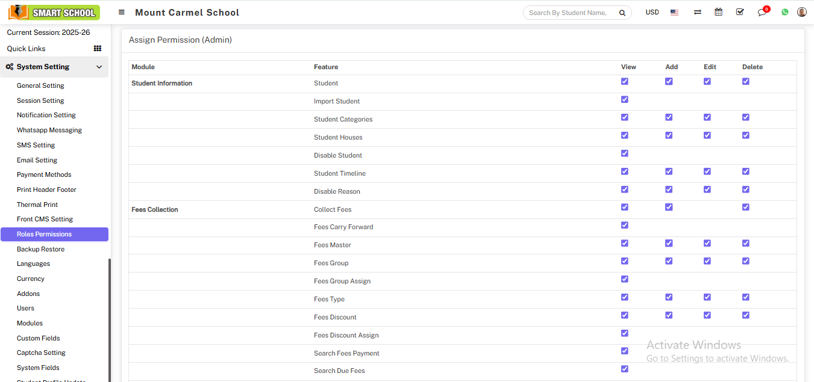Uncheck View permission for Import Student
This screenshot has width=814, height=382.
[x=624, y=100]
